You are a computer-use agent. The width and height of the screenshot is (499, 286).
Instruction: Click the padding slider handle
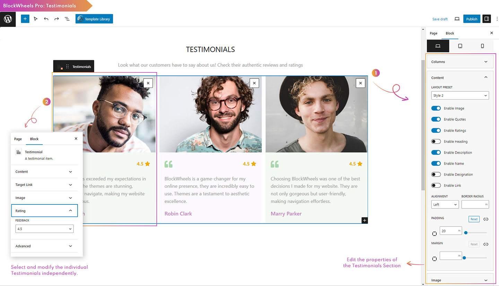466,233
